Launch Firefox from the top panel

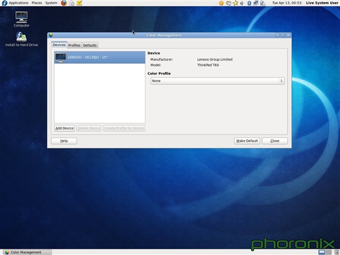click(64, 3)
